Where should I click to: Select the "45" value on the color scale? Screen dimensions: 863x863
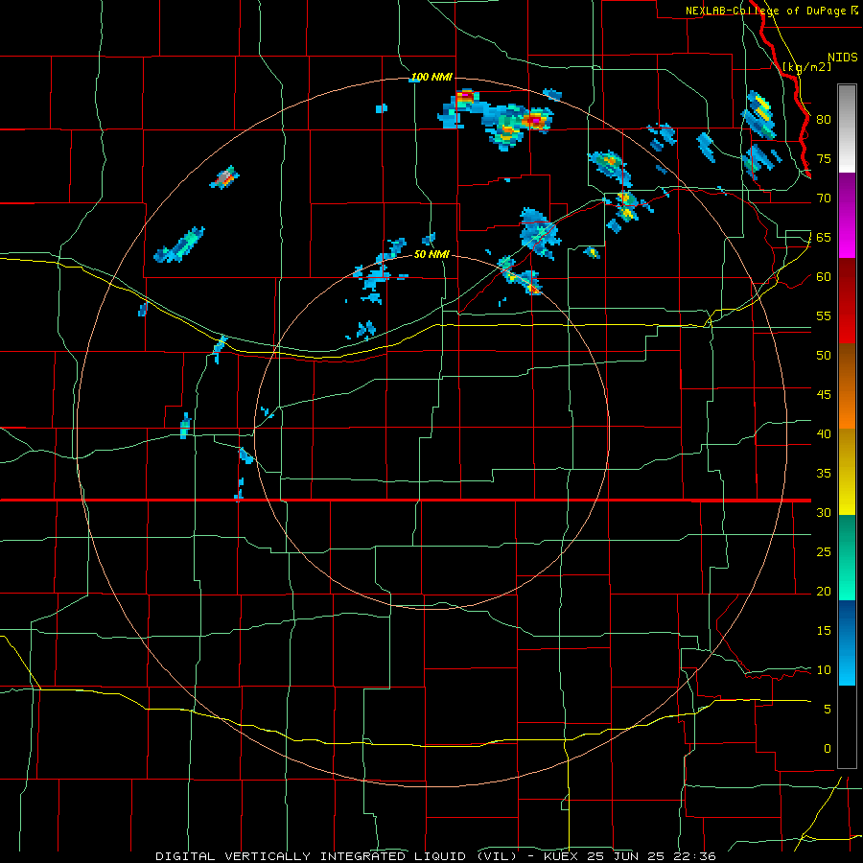(824, 395)
